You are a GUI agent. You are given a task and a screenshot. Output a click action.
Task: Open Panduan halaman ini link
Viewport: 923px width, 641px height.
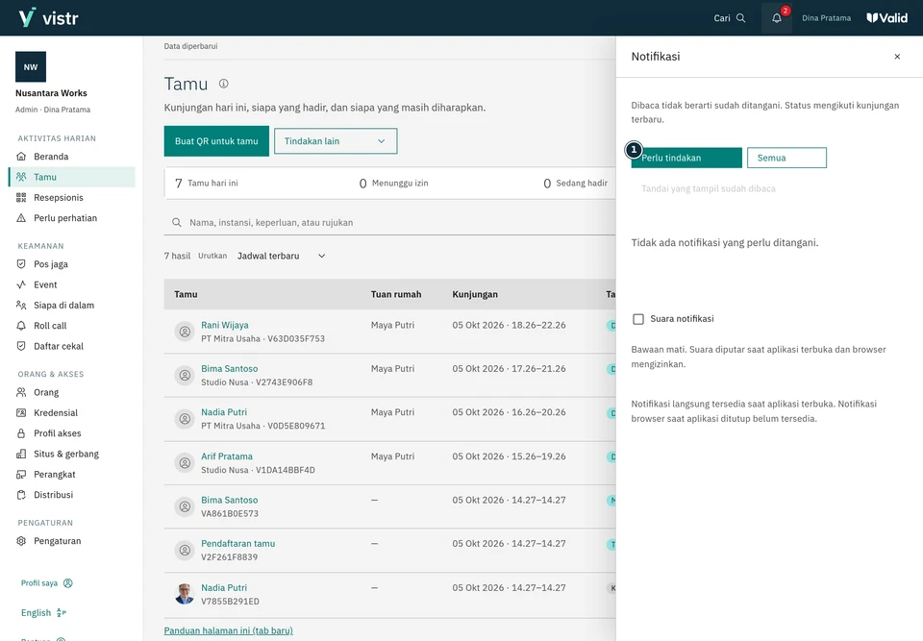pos(229,630)
